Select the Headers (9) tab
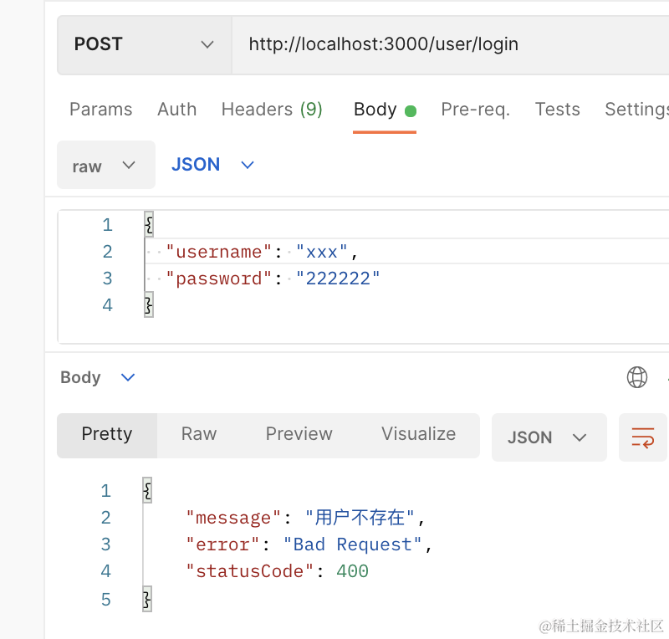Screen dimensions: 669x639 coord(272,110)
